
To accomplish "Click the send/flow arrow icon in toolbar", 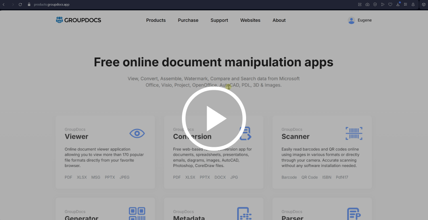I will 383,5.
